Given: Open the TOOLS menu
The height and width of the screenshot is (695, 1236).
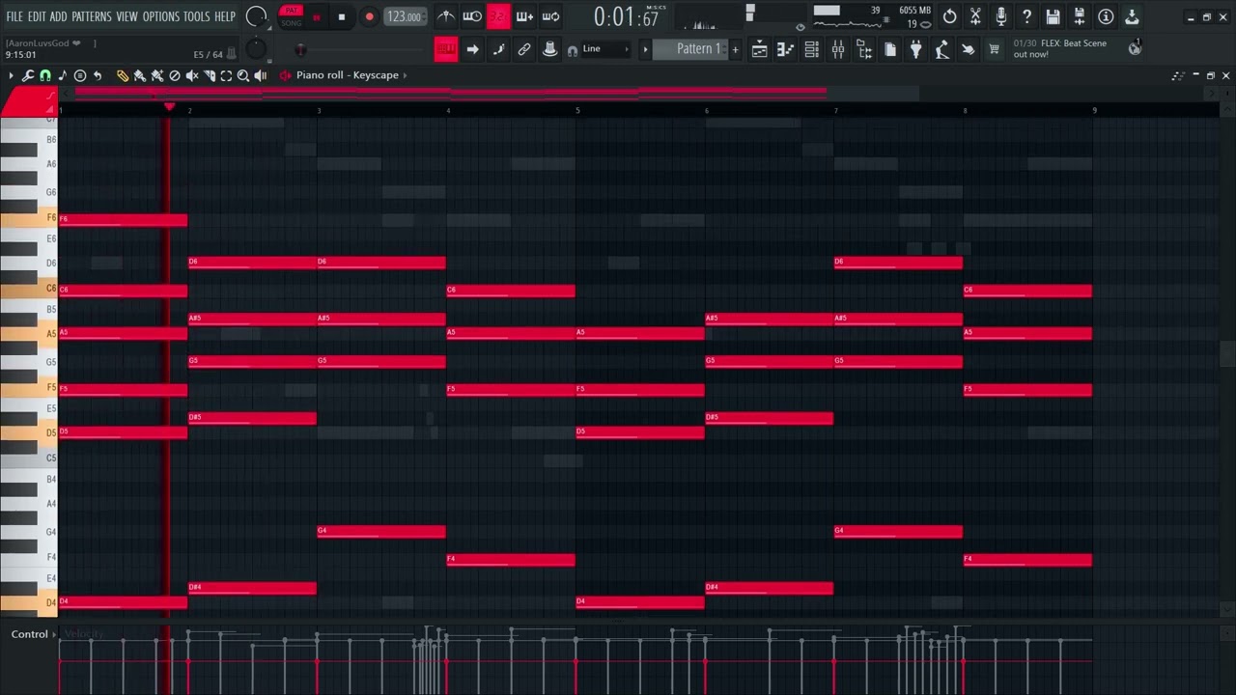Looking at the screenshot, I should pyautogui.click(x=197, y=16).
